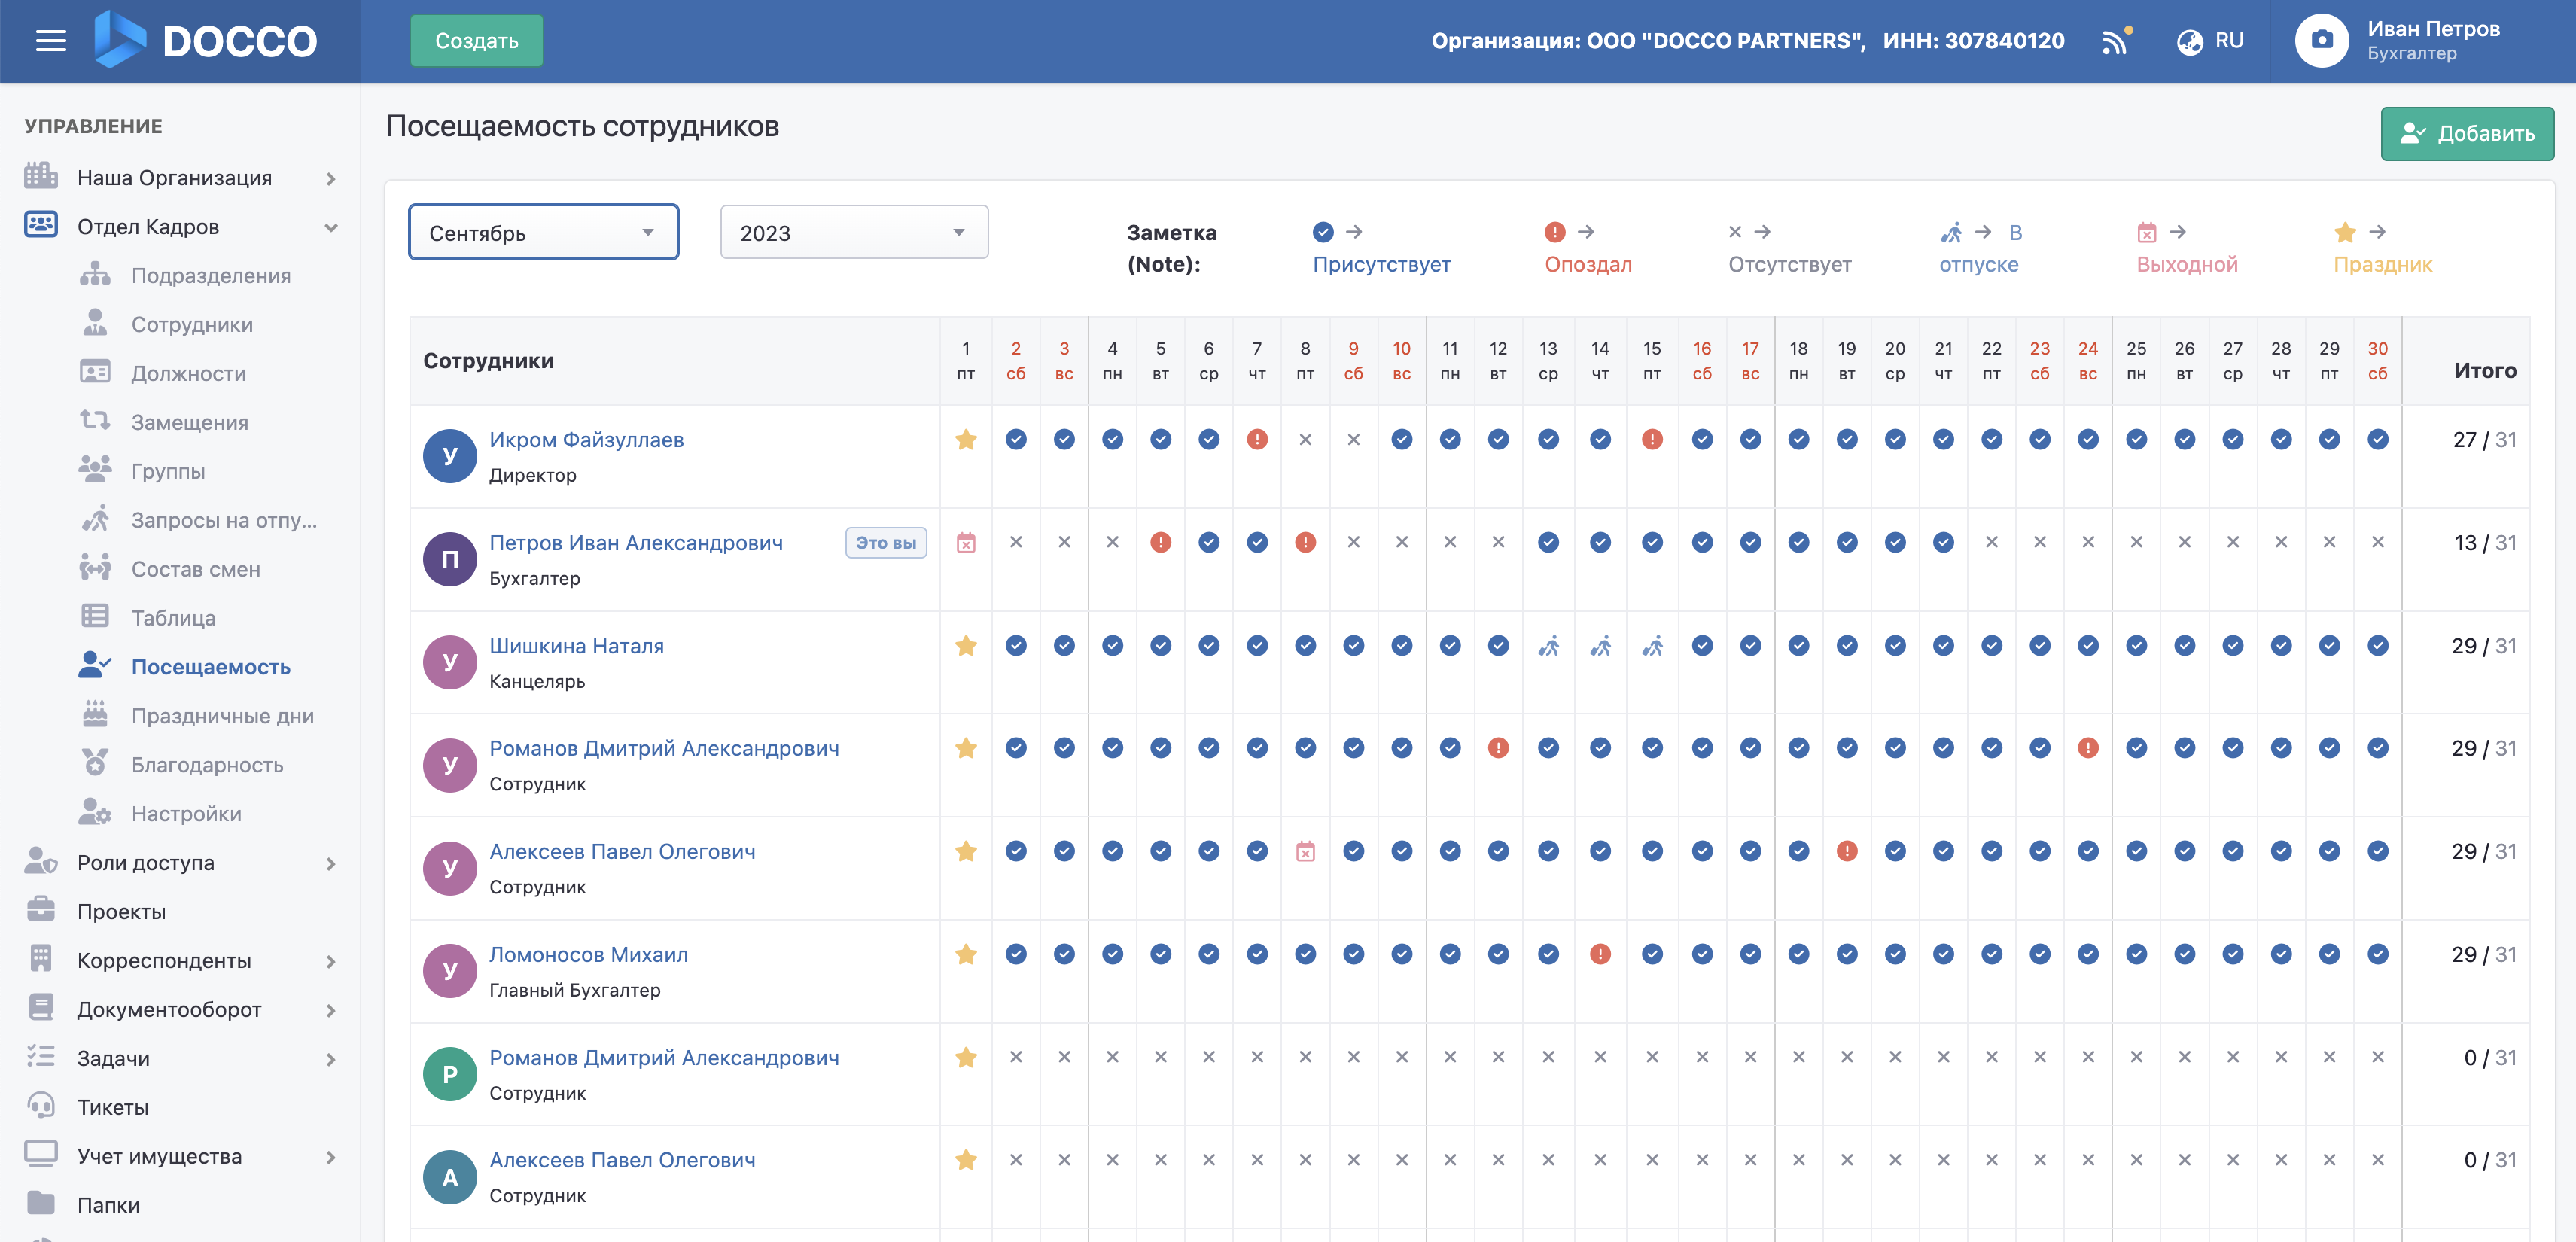Toggle Ломоносов Михаил's late mark on day 14
This screenshot has width=2576, height=1242.
click(x=1600, y=955)
